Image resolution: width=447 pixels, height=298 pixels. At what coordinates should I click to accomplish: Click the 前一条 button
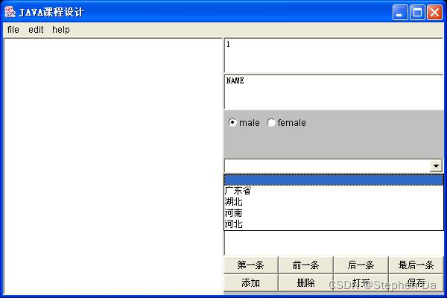[x=305, y=265]
